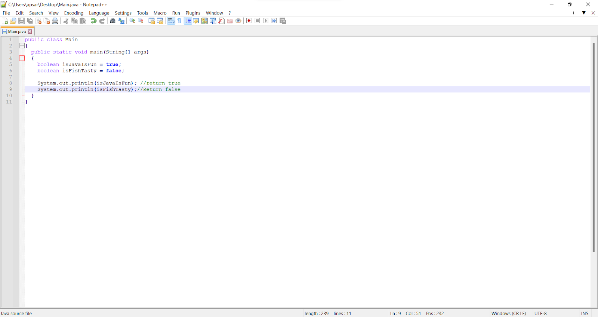Open the Search menu
This screenshot has width=598, height=317.
point(36,13)
